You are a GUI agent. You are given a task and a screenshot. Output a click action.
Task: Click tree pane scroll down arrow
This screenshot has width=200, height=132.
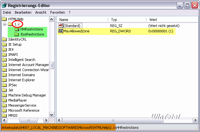[52, 115]
